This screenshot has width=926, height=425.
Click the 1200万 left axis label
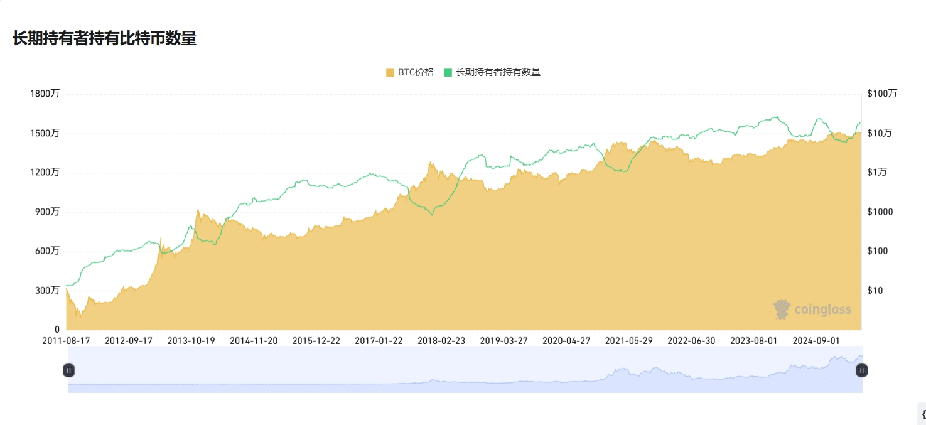click(45, 173)
